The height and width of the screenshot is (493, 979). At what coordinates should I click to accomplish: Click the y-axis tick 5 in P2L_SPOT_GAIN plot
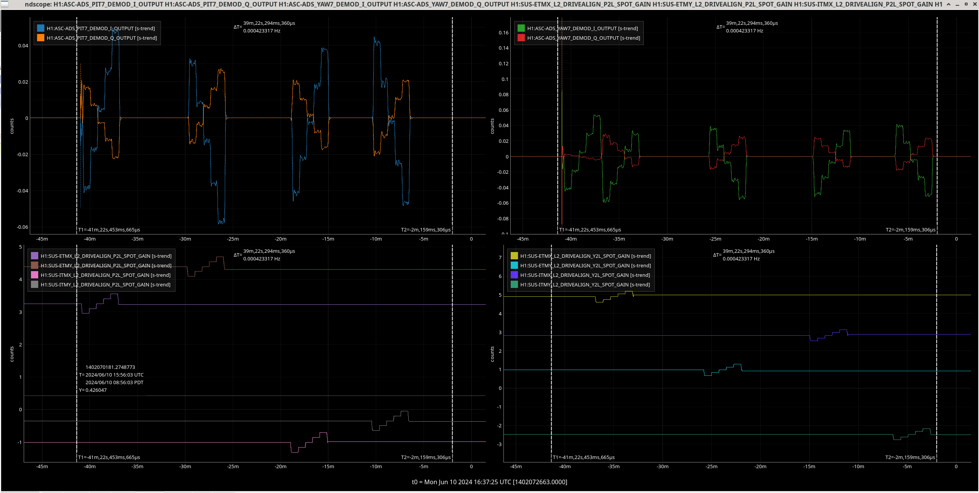click(20, 247)
